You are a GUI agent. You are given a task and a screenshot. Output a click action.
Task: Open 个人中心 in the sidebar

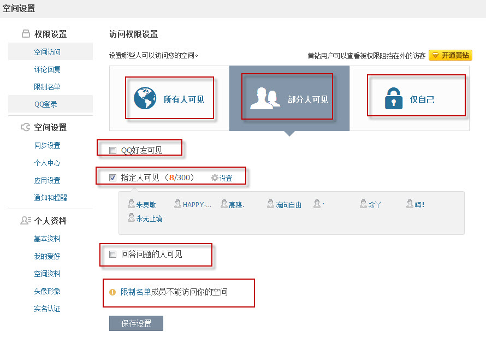pos(47,163)
